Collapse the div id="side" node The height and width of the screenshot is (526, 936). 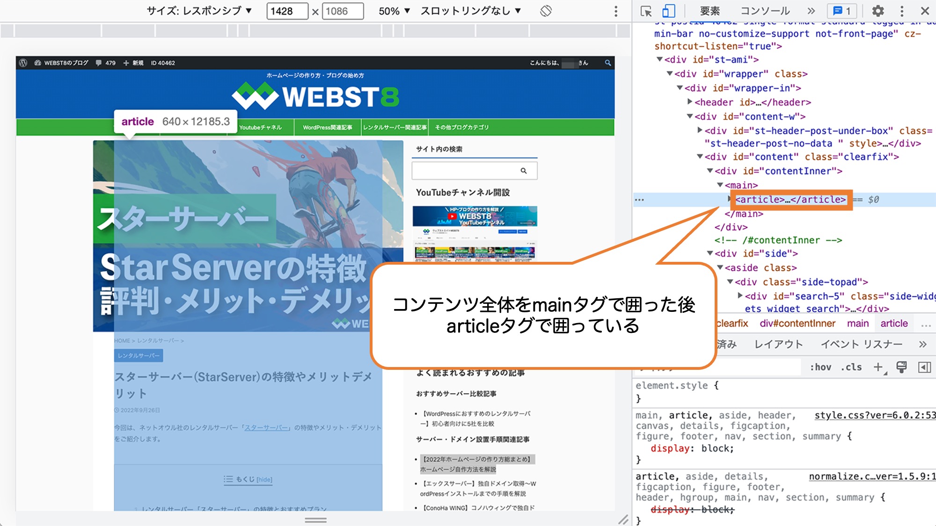coord(710,253)
